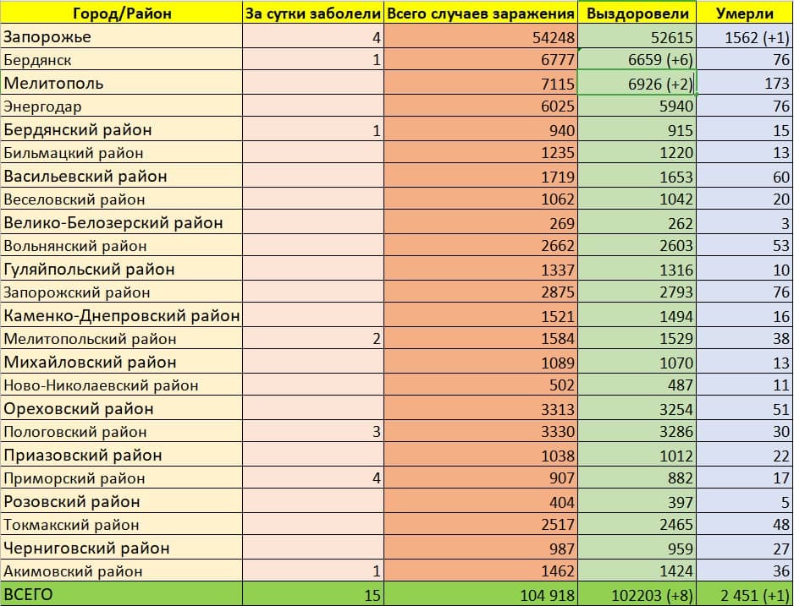This screenshot has width=794, height=606.
Task: Select total cases 2875 for Запорожский район
Action: click(x=480, y=292)
